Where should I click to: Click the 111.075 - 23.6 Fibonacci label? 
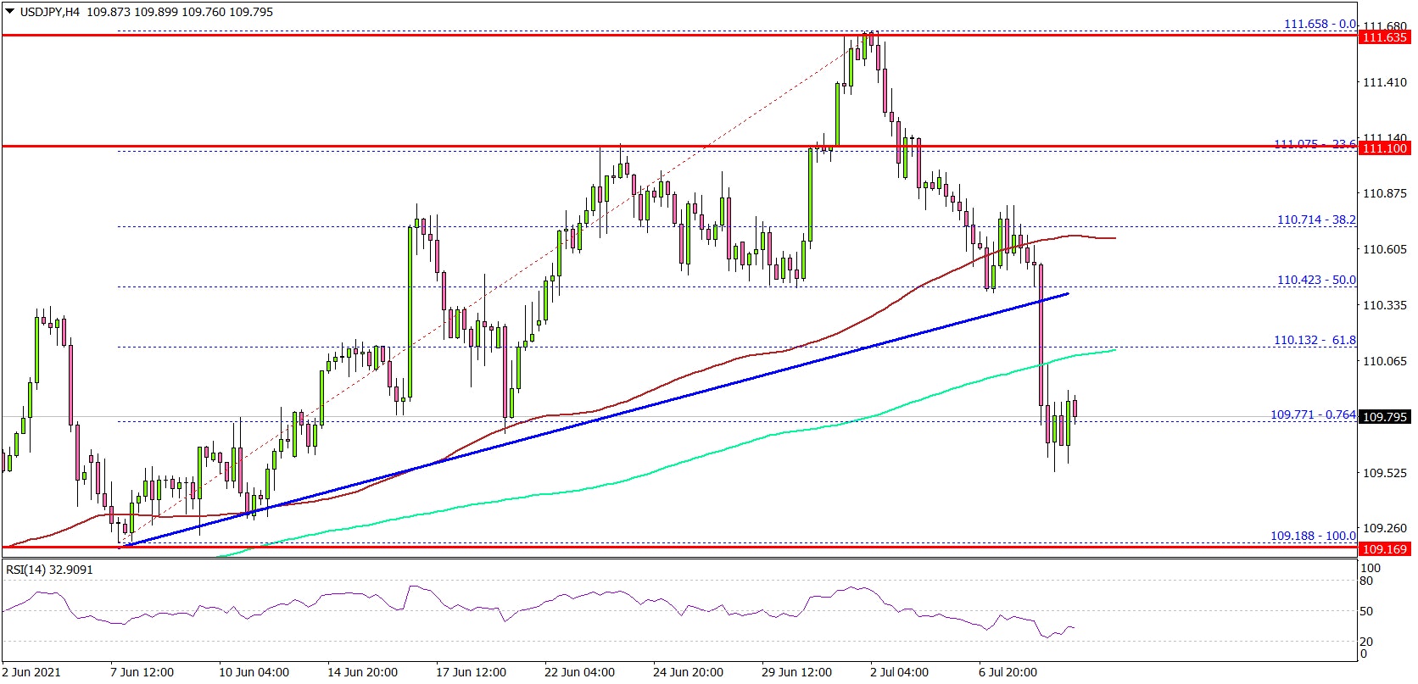[x=1314, y=144]
